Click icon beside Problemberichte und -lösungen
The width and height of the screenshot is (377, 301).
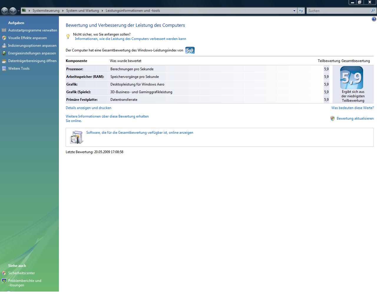point(4,281)
